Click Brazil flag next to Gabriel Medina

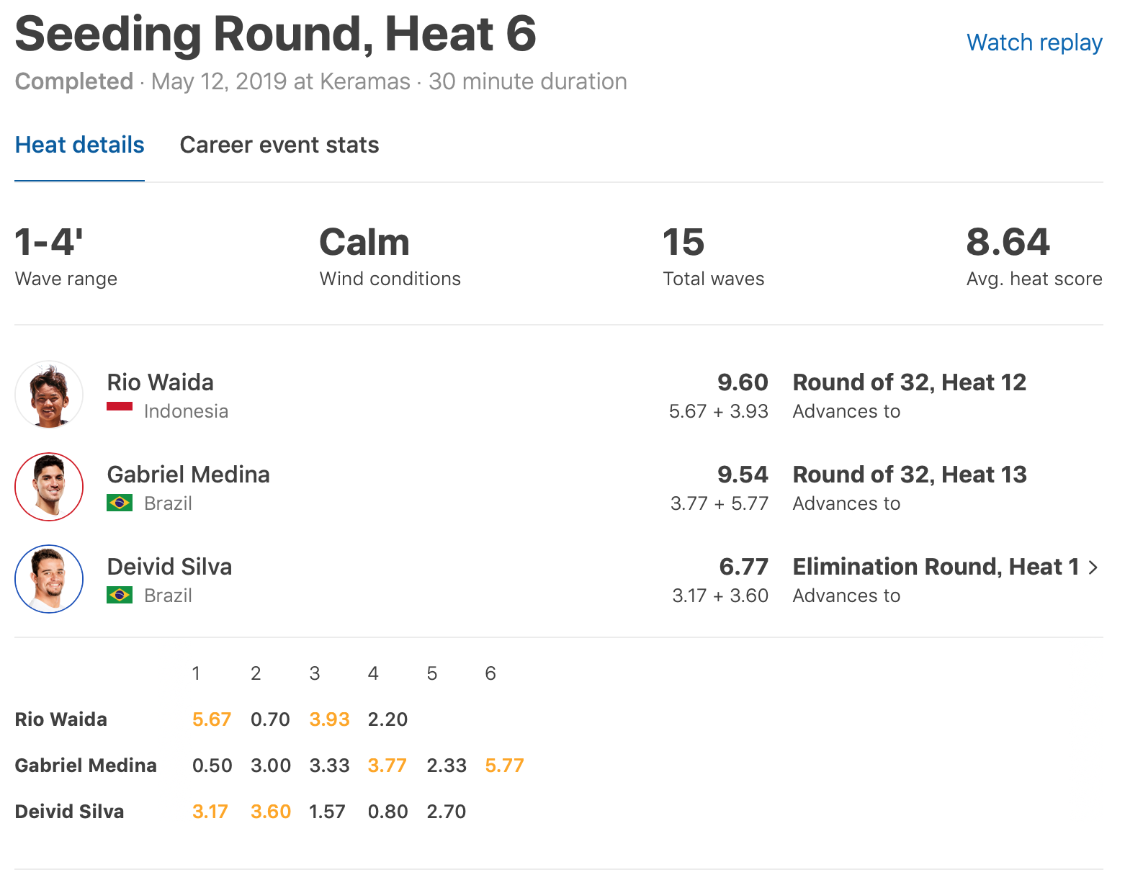pos(120,503)
